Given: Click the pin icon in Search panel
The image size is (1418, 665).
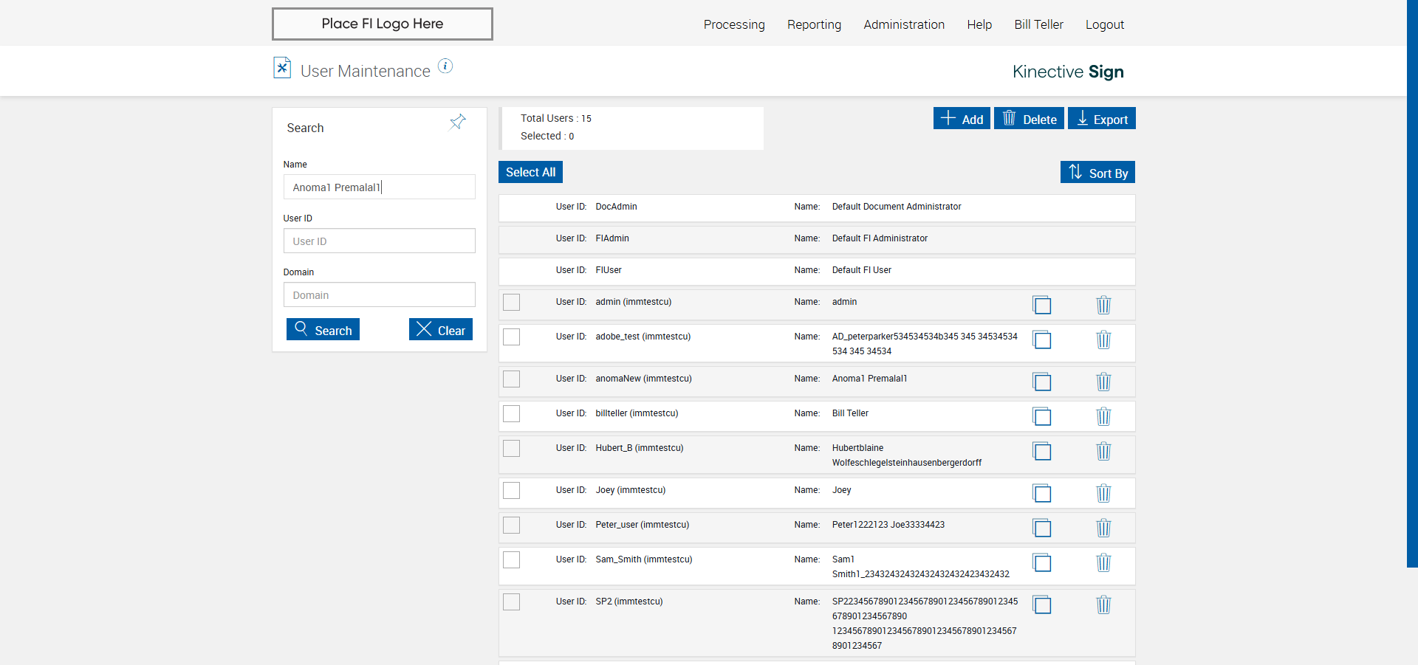Looking at the screenshot, I should (458, 122).
